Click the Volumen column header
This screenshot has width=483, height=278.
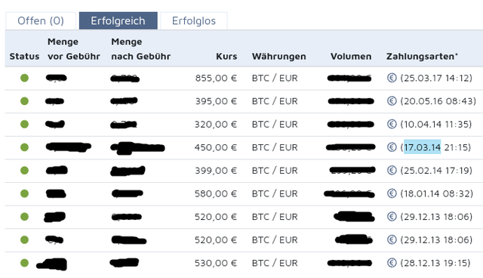(x=351, y=57)
